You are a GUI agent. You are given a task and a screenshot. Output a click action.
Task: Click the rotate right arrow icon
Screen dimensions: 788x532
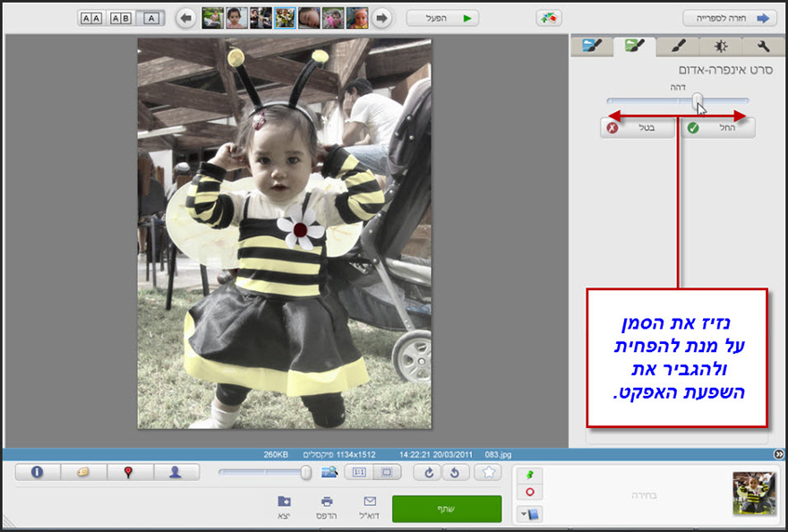(x=428, y=473)
